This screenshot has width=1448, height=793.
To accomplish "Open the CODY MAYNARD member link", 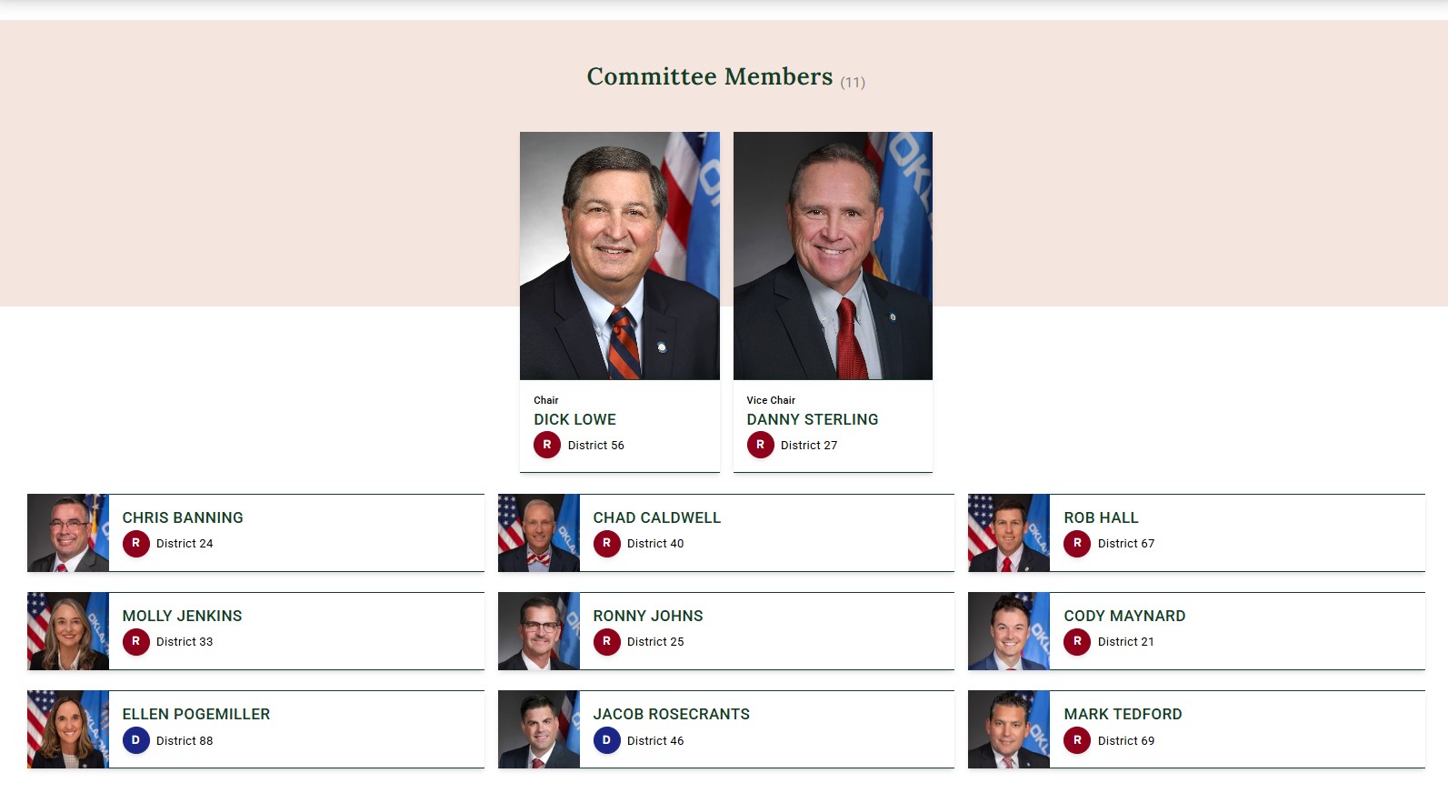I will pyautogui.click(x=1124, y=616).
